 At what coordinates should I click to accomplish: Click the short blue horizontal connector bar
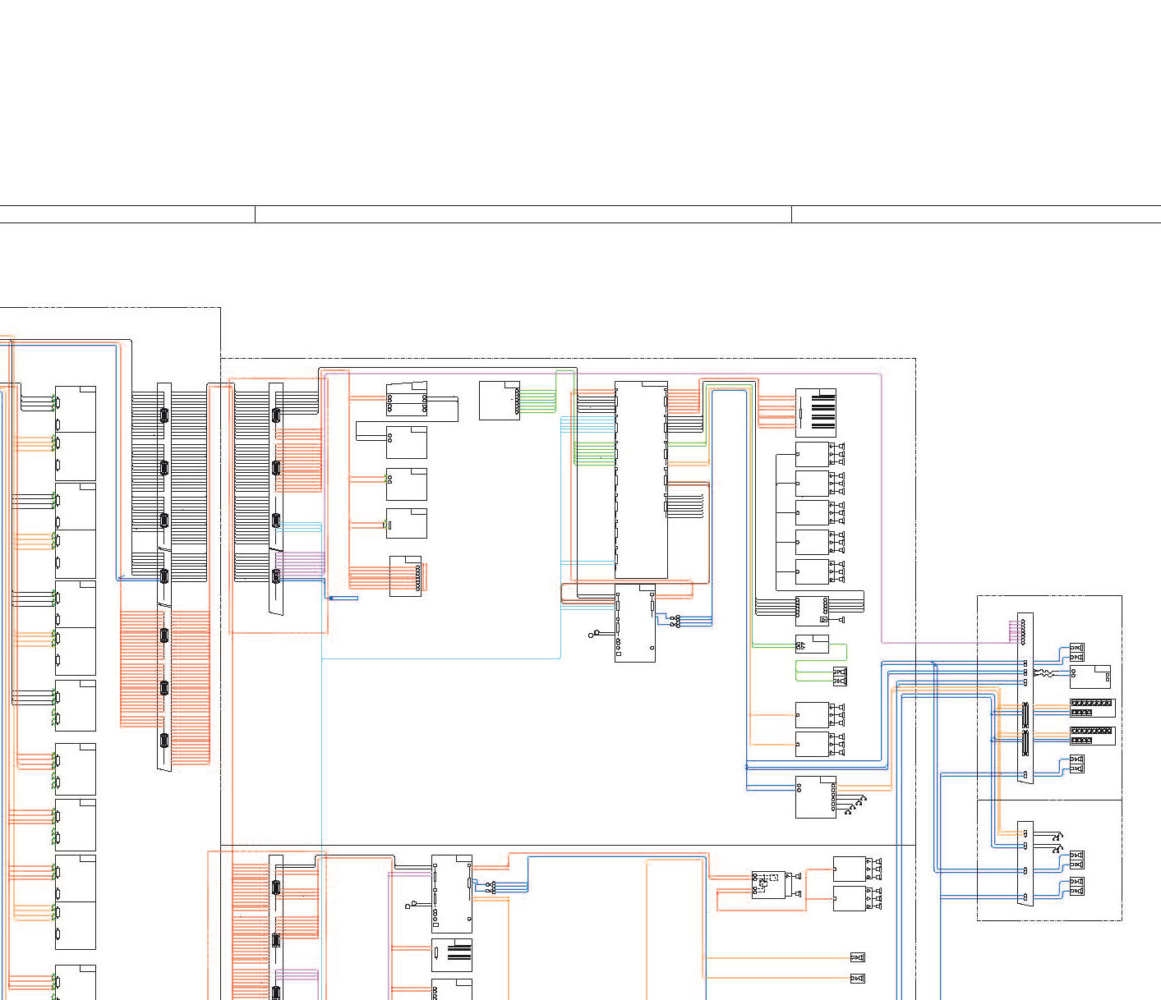[343, 598]
